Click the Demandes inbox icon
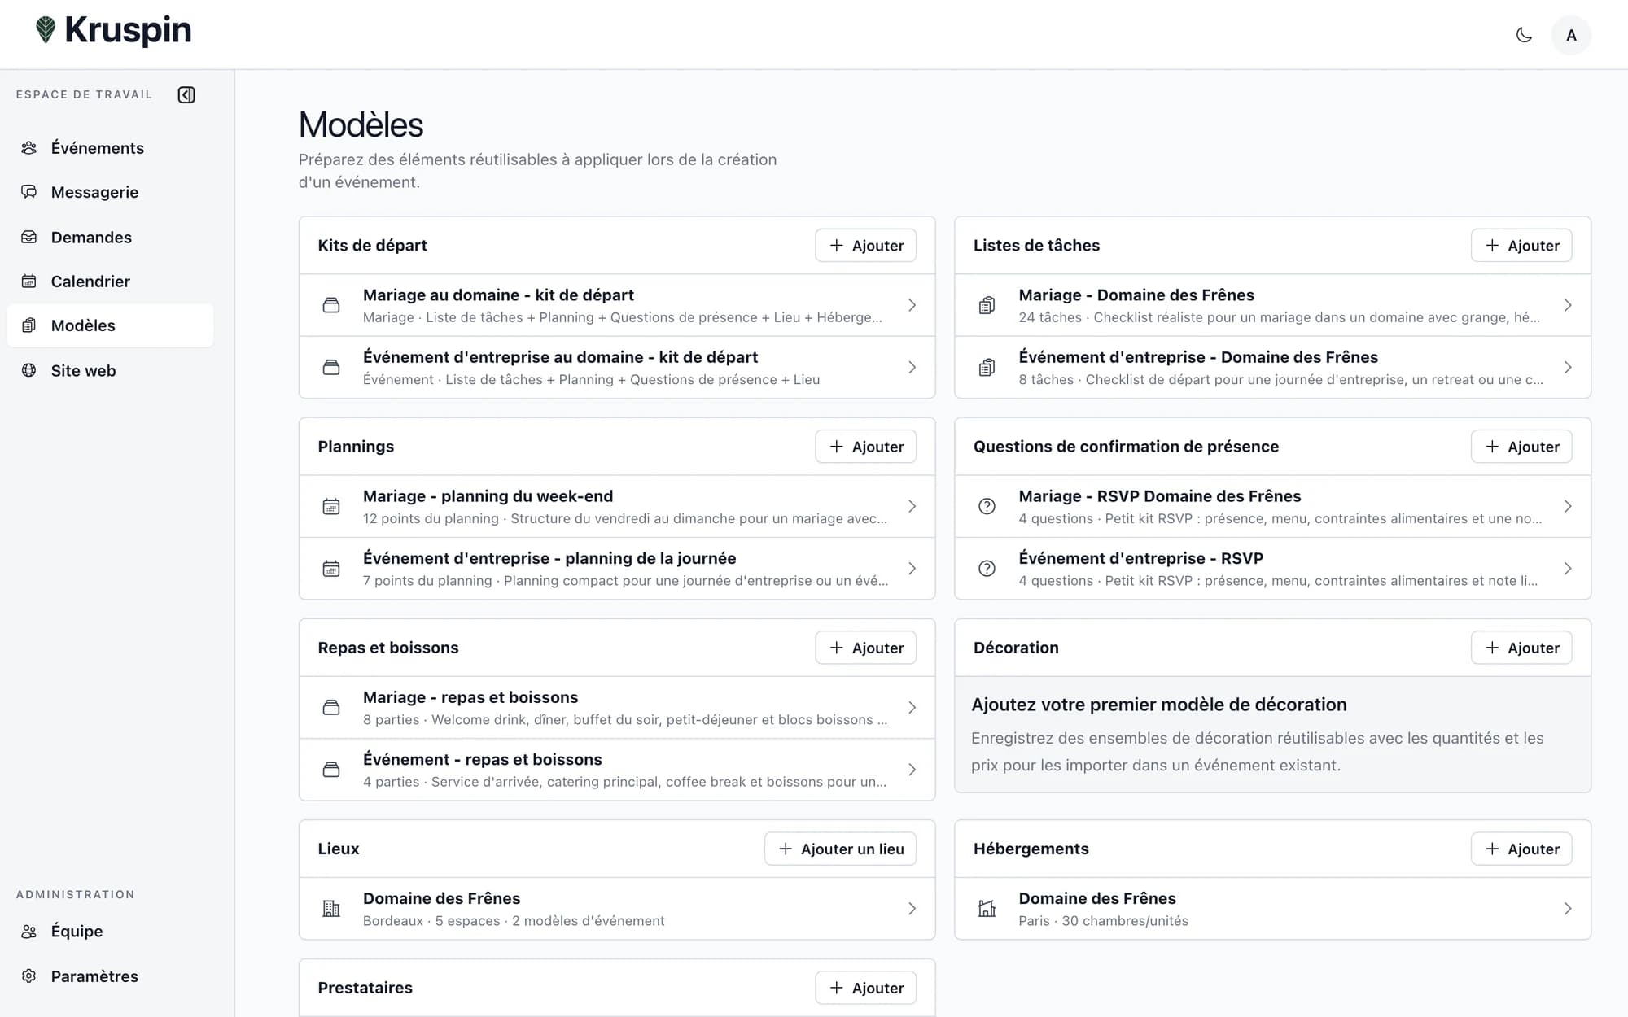Screen dimensions: 1628x1017 coord(29,237)
